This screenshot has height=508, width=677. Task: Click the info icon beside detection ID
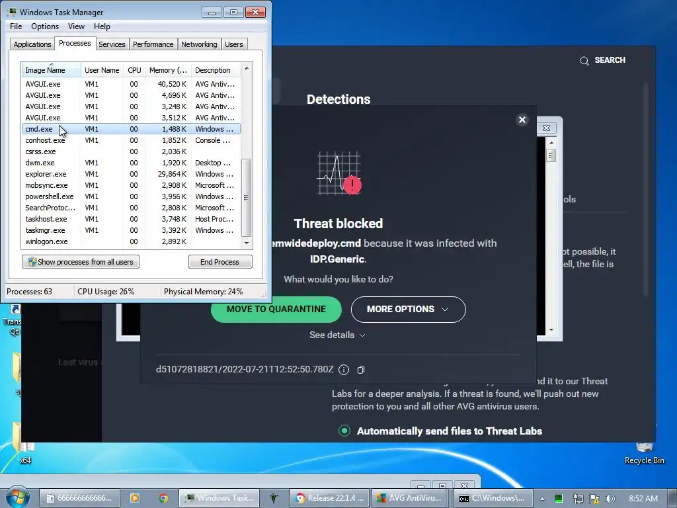[x=344, y=370]
